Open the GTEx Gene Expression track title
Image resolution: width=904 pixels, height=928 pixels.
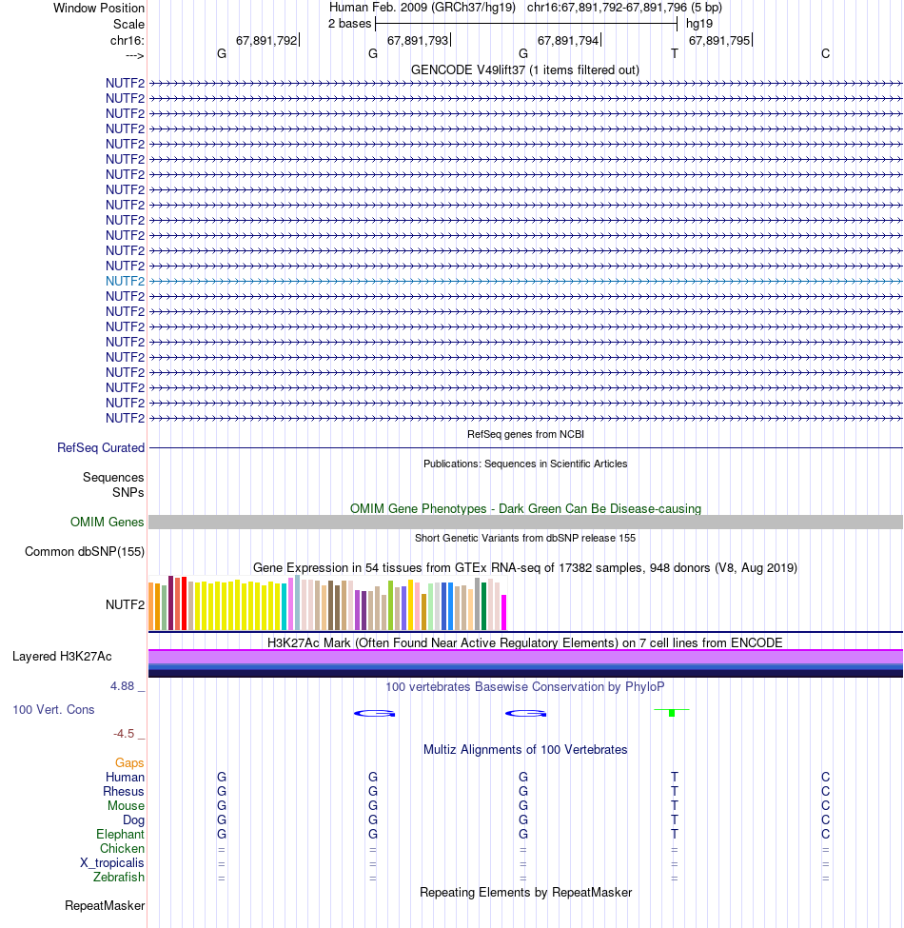coord(525,567)
